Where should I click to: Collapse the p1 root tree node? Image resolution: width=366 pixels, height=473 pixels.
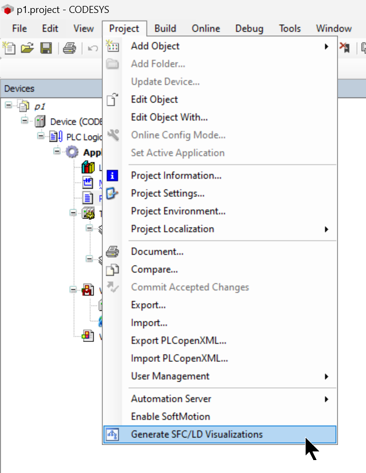(9, 105)
